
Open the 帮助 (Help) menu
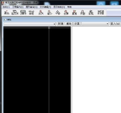(x=70, y=7)
